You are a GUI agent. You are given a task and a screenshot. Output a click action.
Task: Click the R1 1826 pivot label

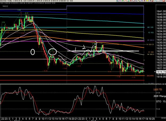(x=151, y=52)
